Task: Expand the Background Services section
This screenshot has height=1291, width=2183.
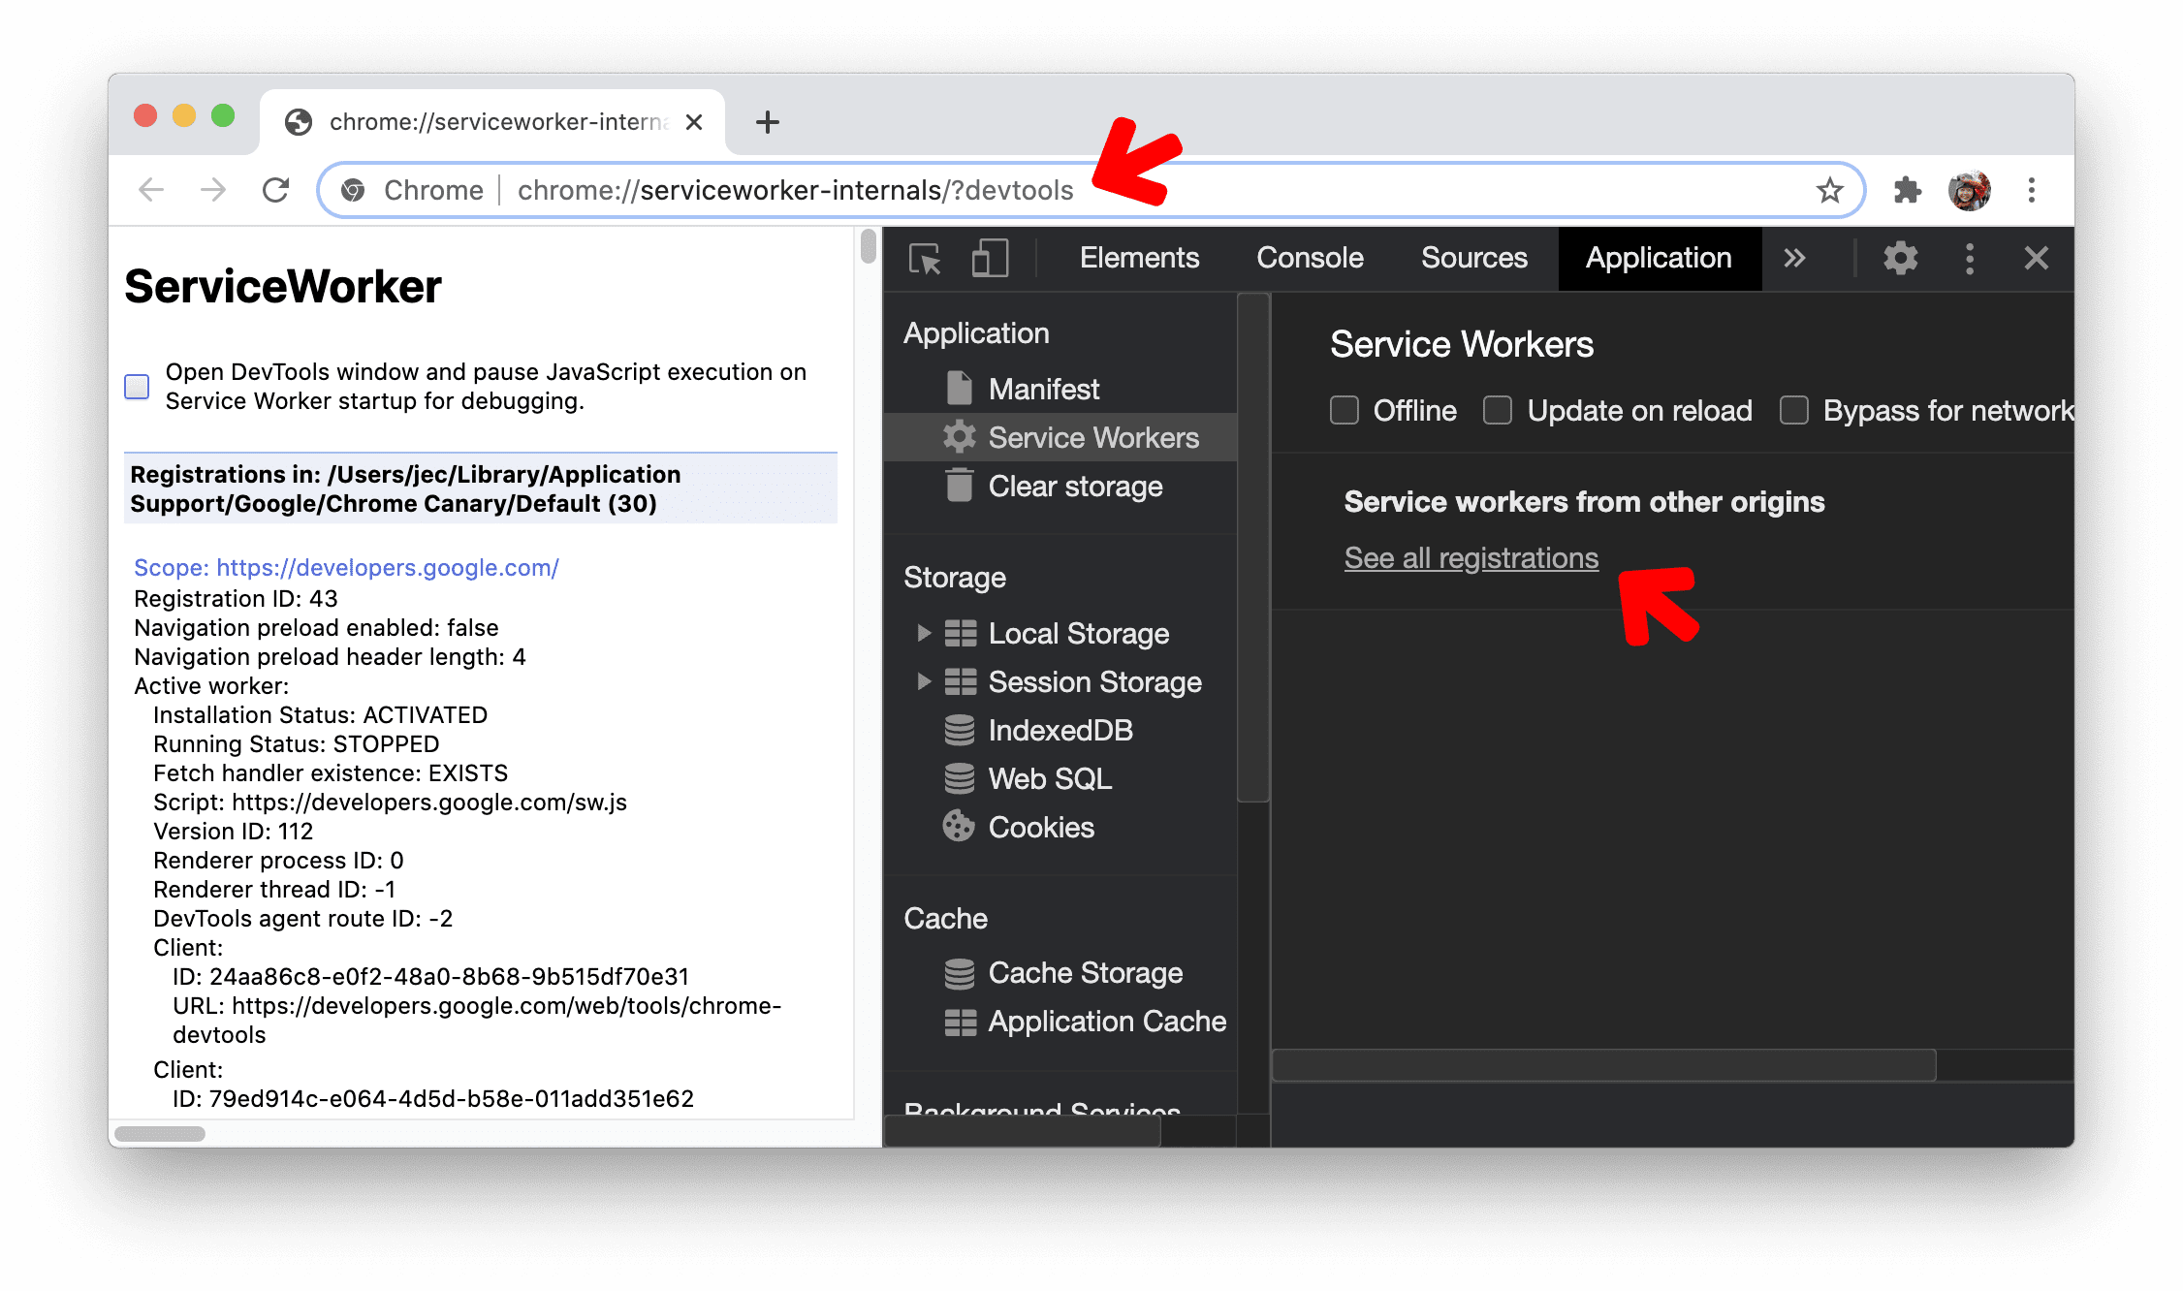Action: pos(1063,1108)
